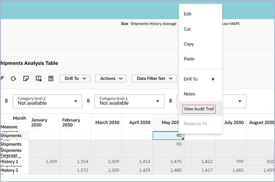Image resolution: width=275 pixels, height=182 pixels.
Task: Click the pencil edit icon
Action: [2, 78]
